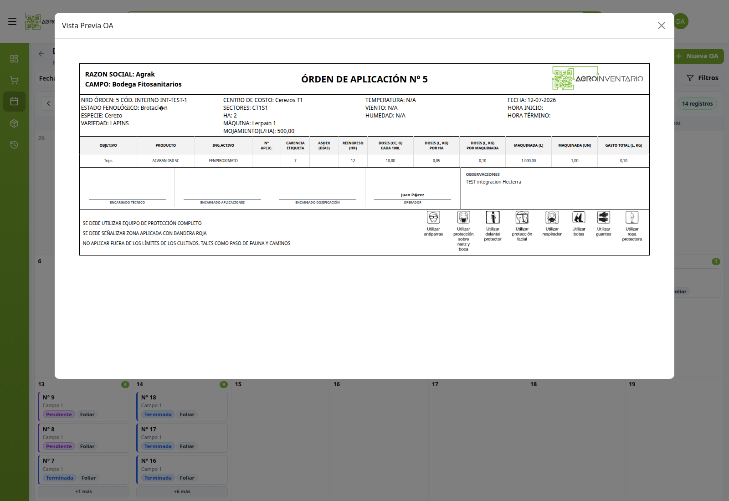
Task: Click TEST integracion Hecterra observation
Action: click(x=493, y=182)
